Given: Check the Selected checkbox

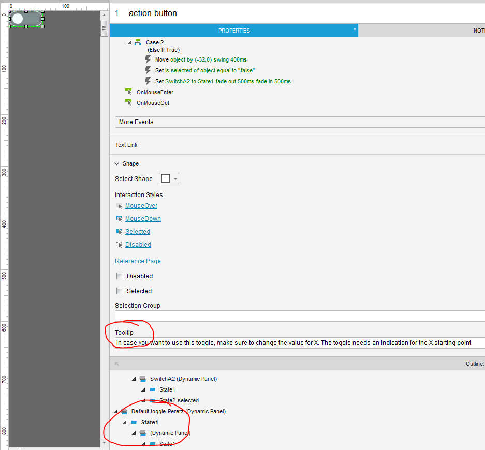Looking at the screenshot, I should (x=120, y=291).
